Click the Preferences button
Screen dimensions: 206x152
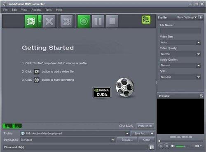[x=145, y=126]
